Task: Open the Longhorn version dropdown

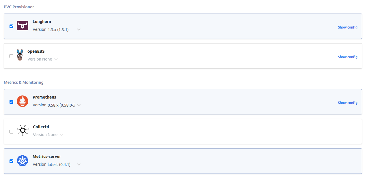Action: point(78,29)
